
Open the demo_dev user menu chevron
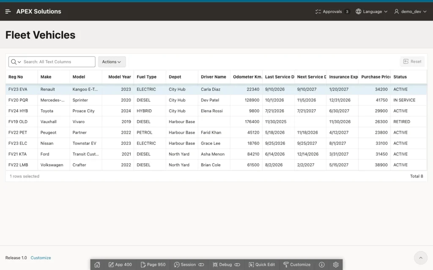[425, 11]
